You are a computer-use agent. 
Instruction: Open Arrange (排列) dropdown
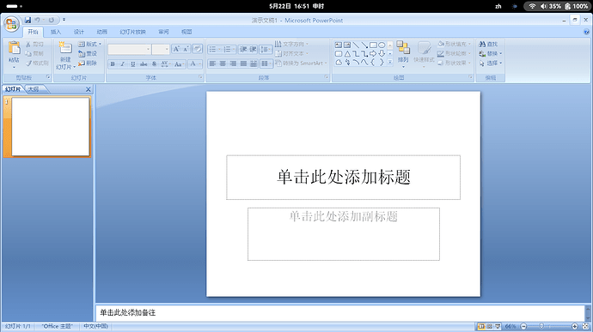403,55
